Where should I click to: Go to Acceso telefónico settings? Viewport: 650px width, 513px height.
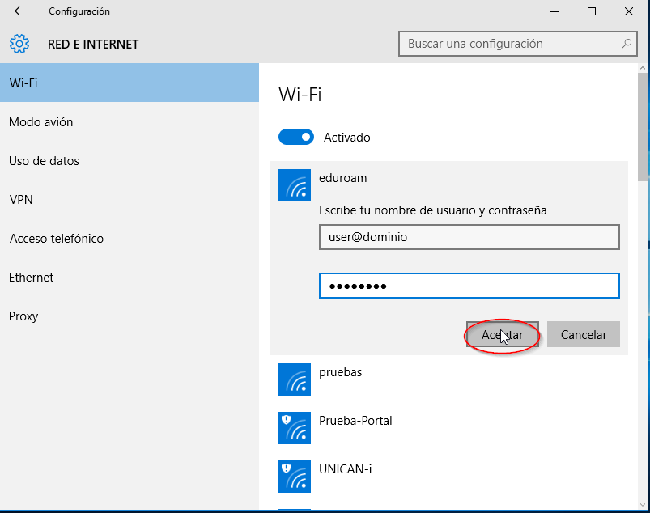(x=130, y=239)
